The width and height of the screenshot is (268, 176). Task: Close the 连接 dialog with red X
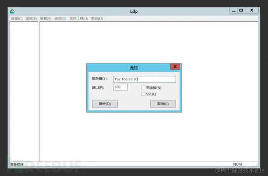175,67
